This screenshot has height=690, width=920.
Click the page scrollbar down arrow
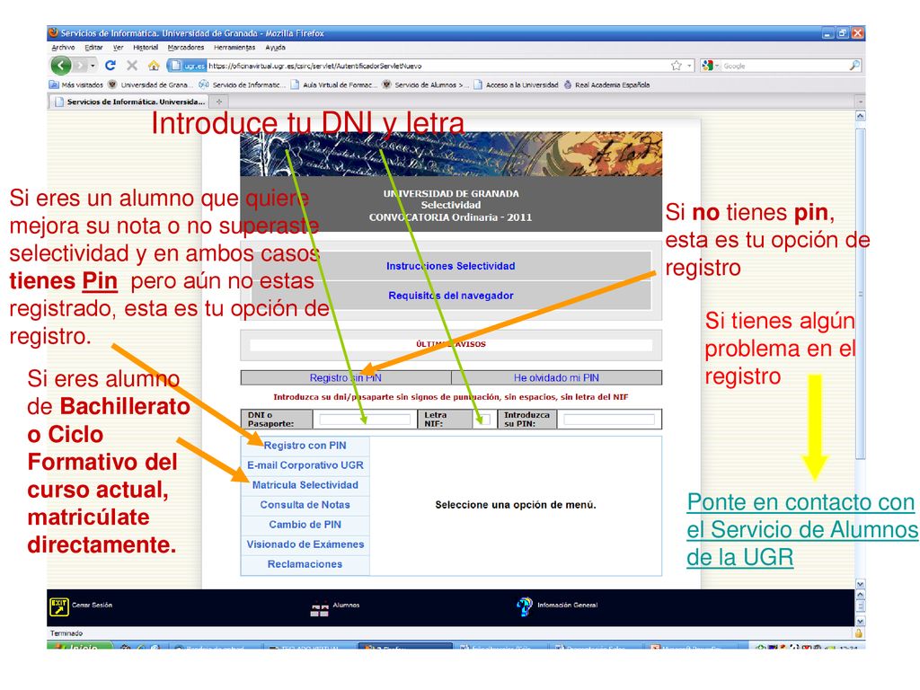pyautogui.click(x=860, y=584)
